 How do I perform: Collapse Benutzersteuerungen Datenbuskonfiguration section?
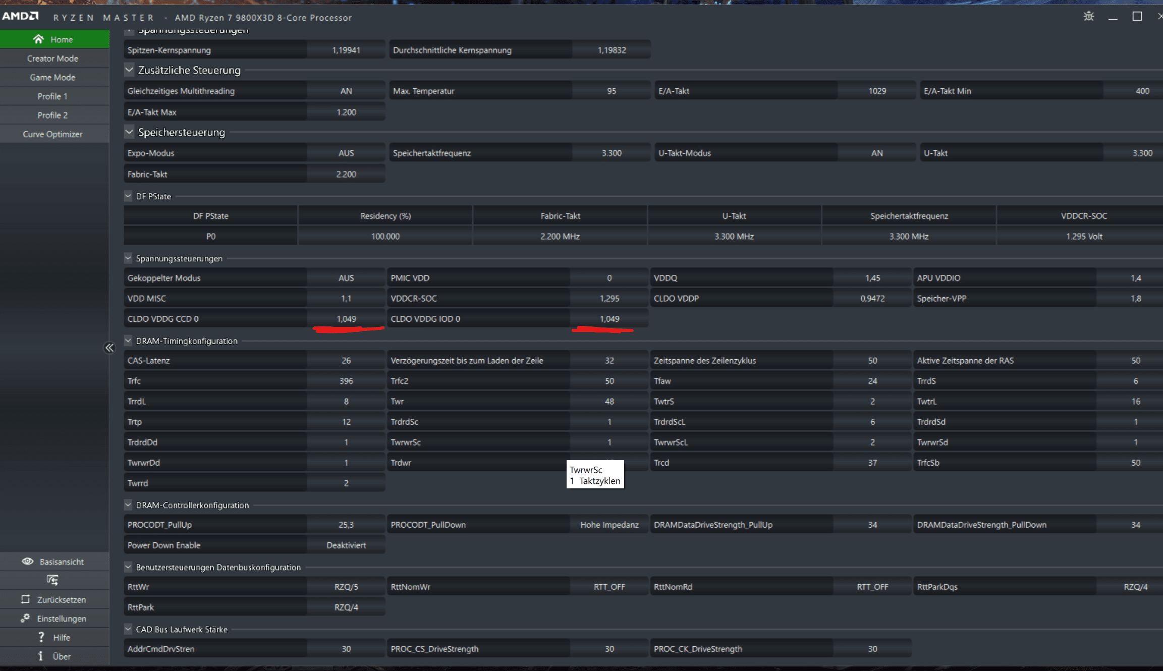(x=128, y=567)
